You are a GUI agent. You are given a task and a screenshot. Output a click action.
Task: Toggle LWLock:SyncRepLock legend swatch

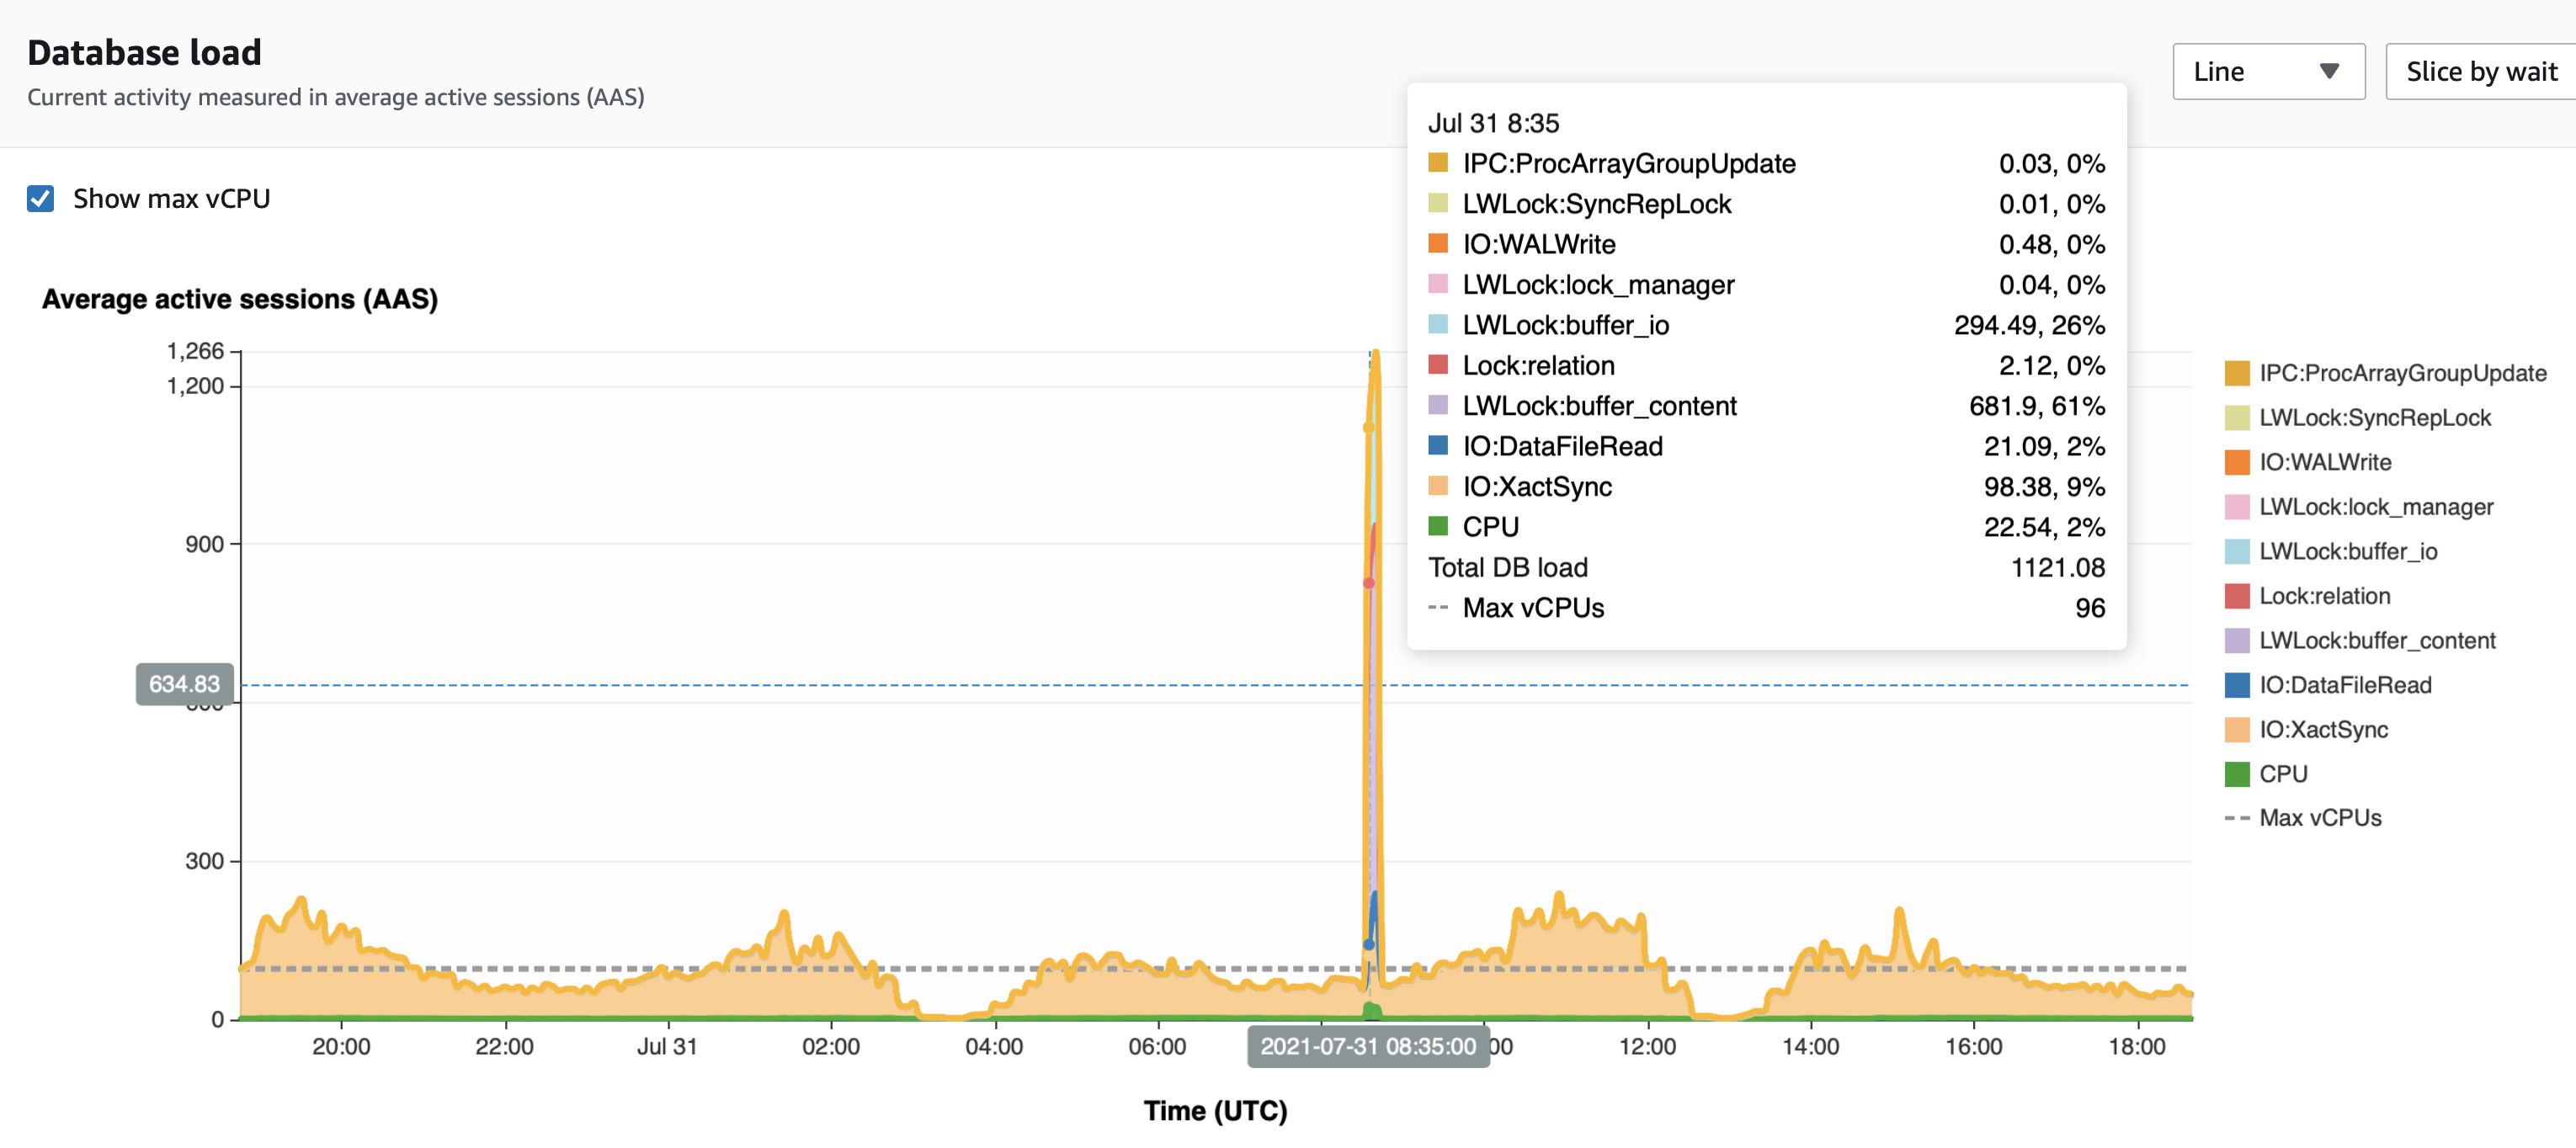[x=2236, y=418]
